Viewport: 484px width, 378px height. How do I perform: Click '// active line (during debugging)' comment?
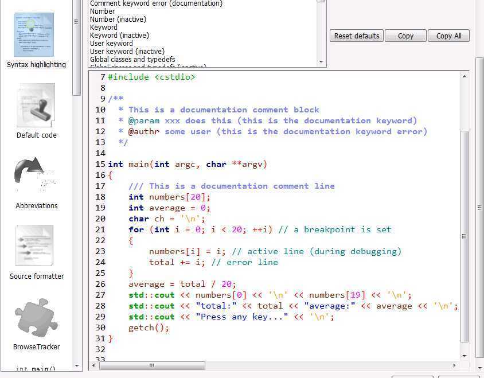click(317, 251)
